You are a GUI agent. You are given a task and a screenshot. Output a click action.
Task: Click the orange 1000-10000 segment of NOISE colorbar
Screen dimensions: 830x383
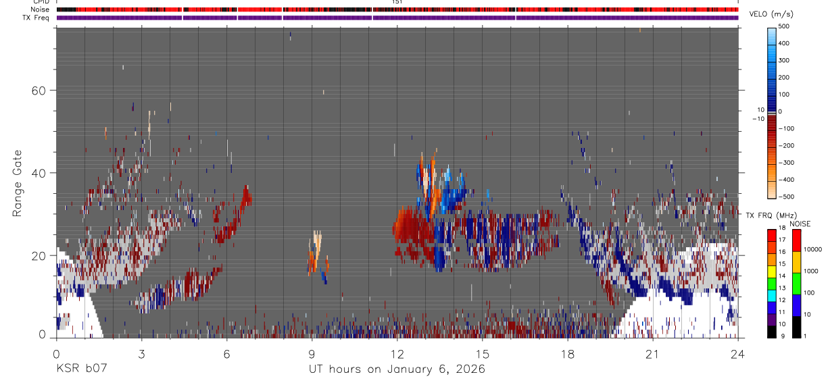click(797, 262)
